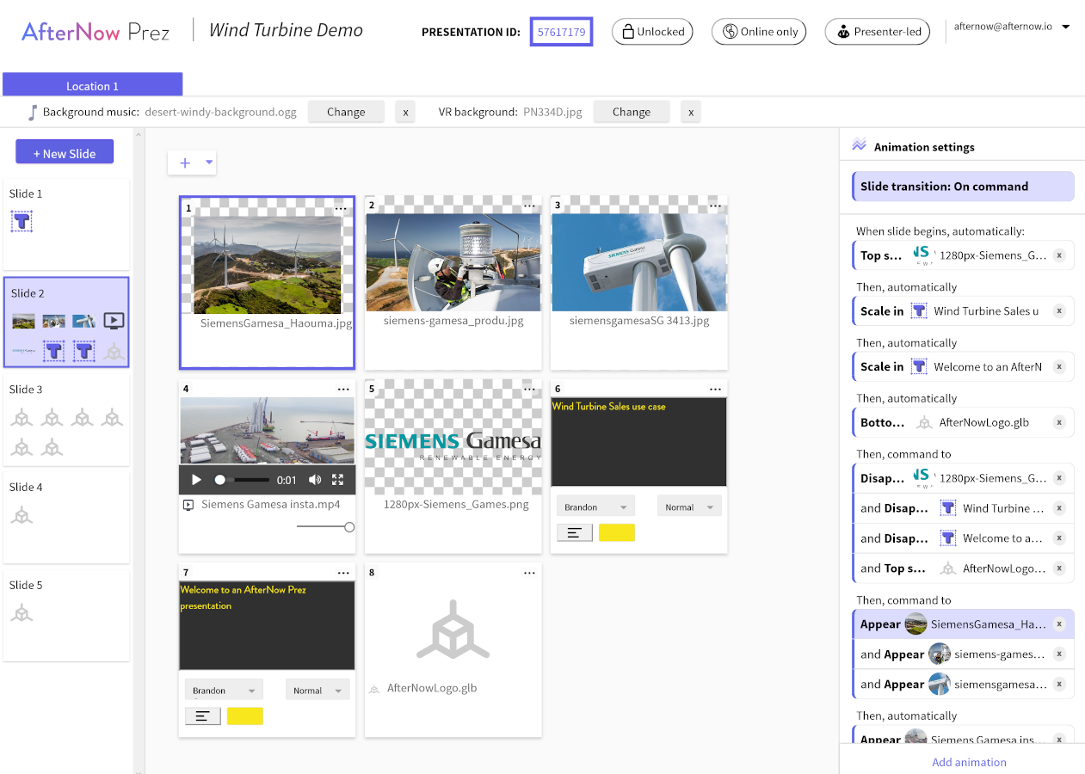Viewport: 1085px width, 774px height.
Task: Pick the yellow color swatch in card 7
Action: tap(245, 716)
